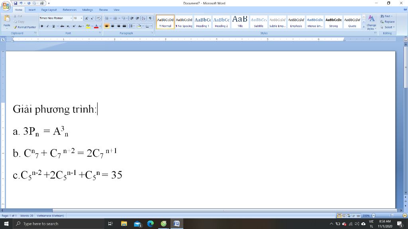
Task: Open the Select dropdown in Editing
Action: pyautogui.click(x=387, y=27)
